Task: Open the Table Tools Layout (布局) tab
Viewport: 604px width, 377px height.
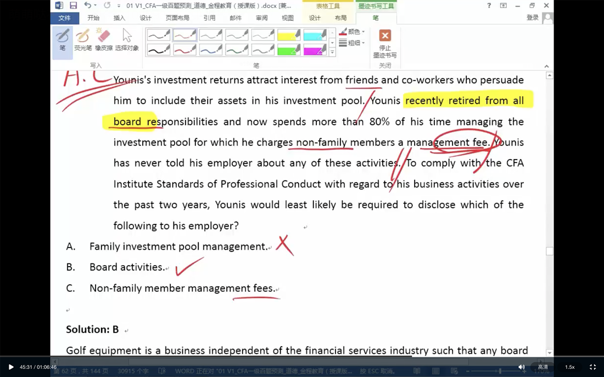Action: click(x=340, y=18)
